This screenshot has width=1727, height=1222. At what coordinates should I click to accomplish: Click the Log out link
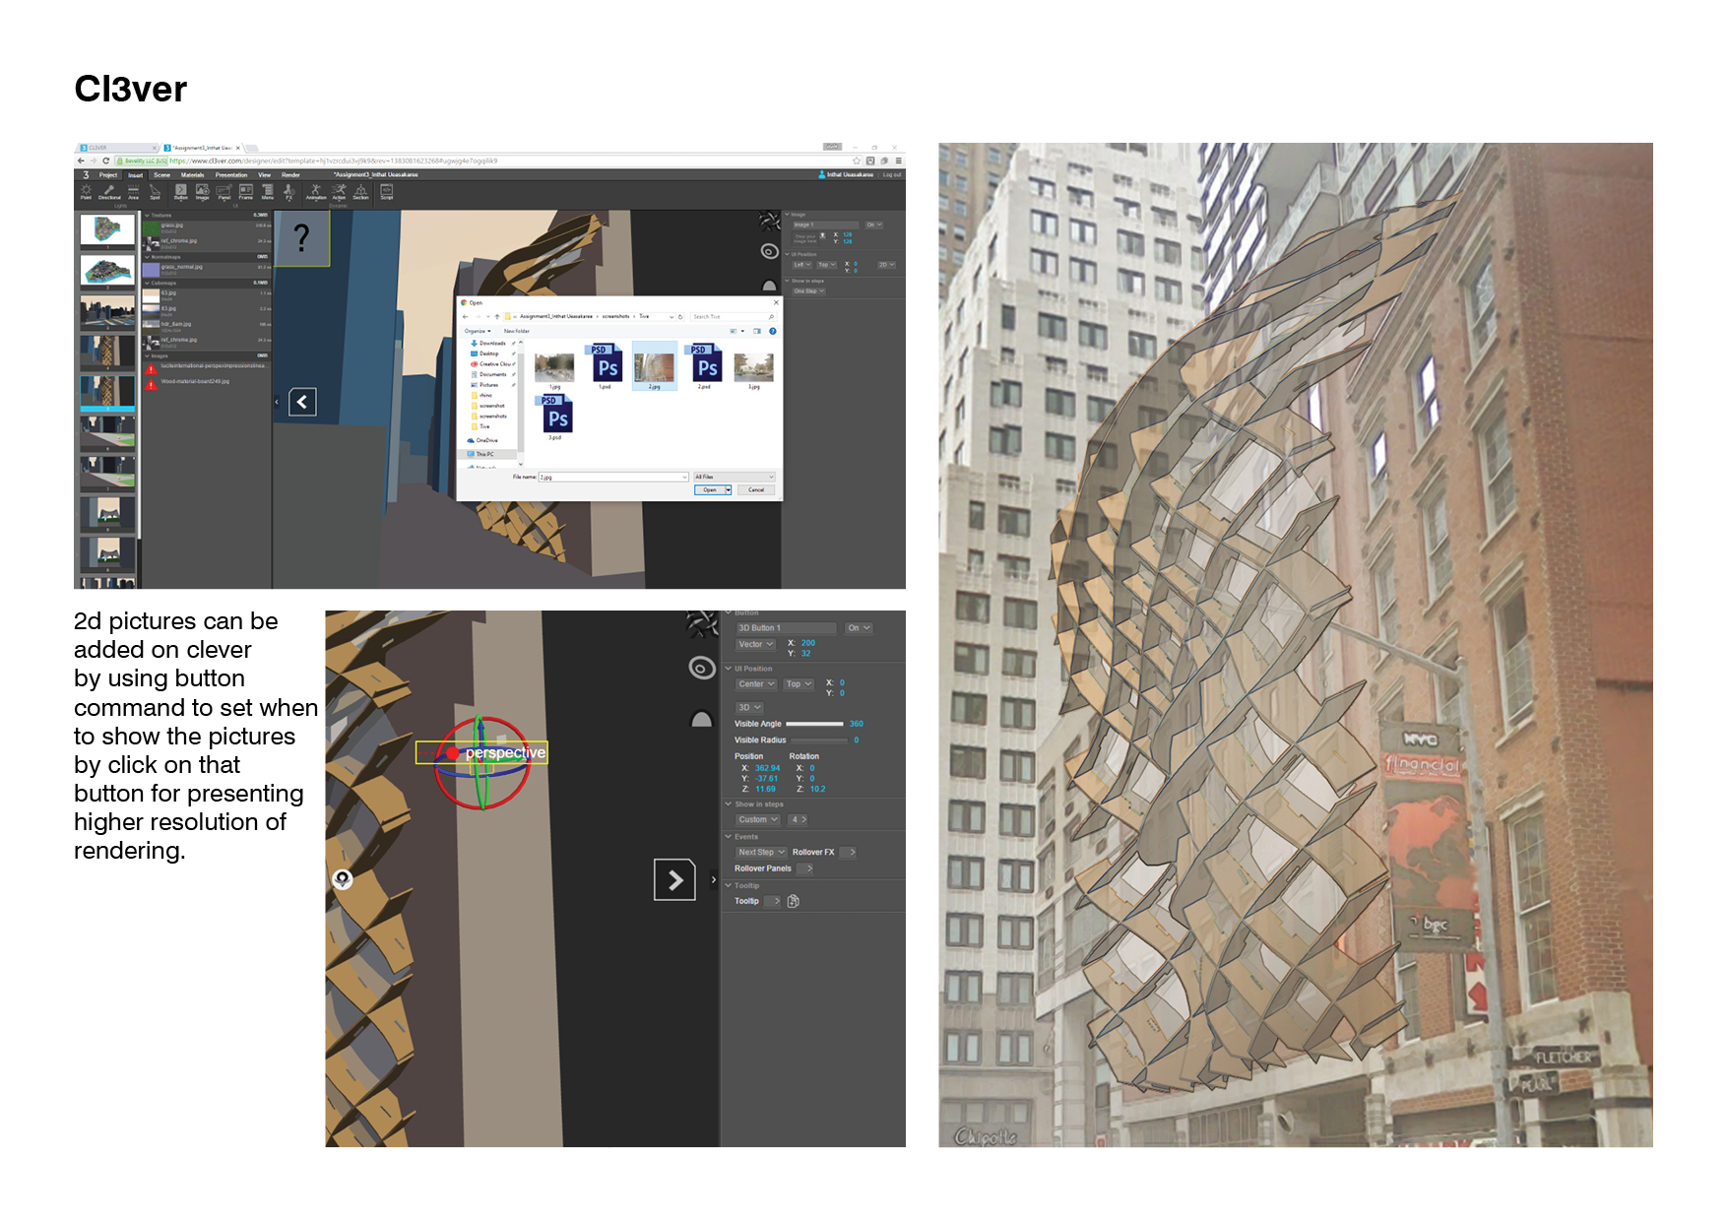[894, 174]
